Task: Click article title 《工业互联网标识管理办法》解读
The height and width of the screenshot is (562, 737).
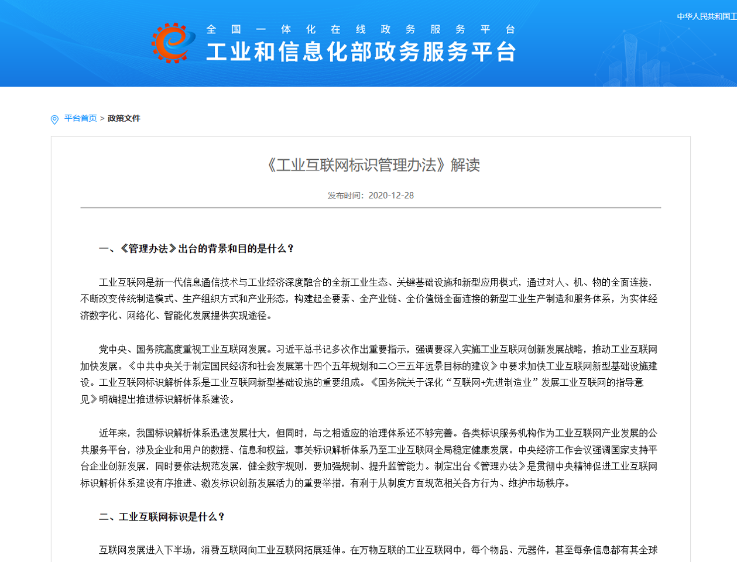Action: point(371,165)
